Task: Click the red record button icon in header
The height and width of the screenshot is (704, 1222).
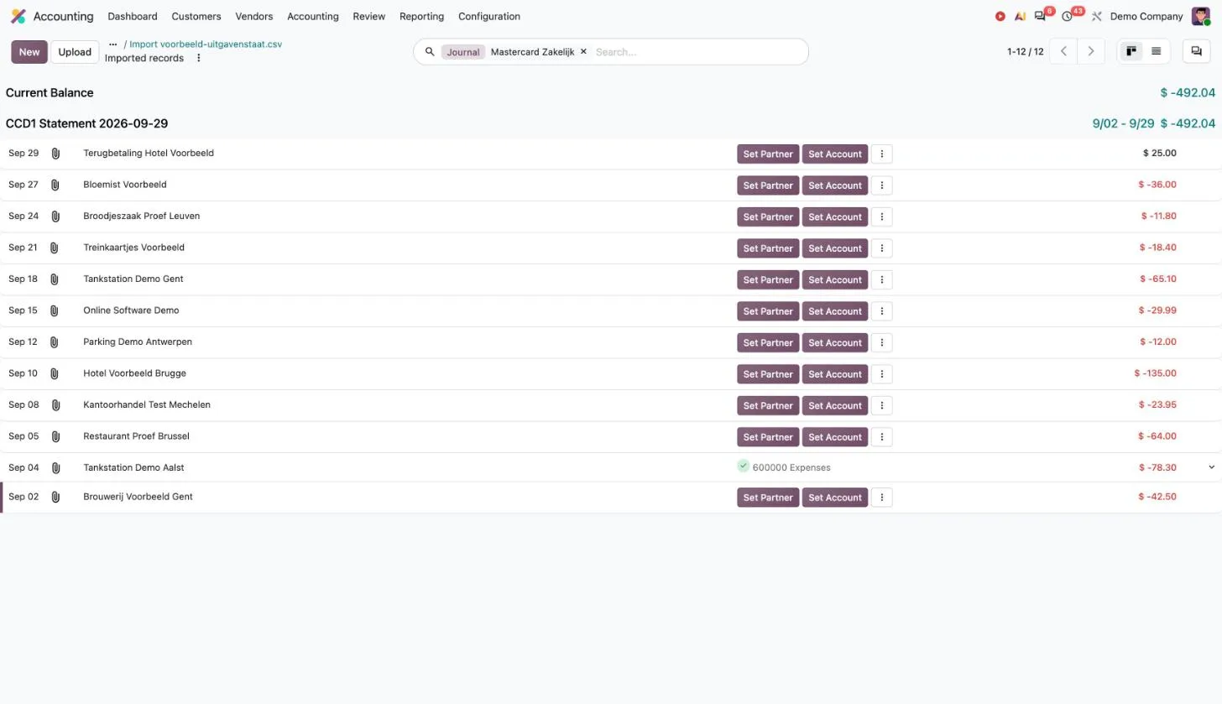Action: [x=1000, y=16]
